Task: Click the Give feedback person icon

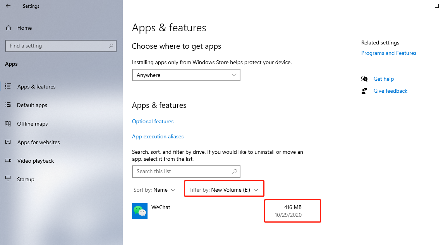Action: click(364, 91)
